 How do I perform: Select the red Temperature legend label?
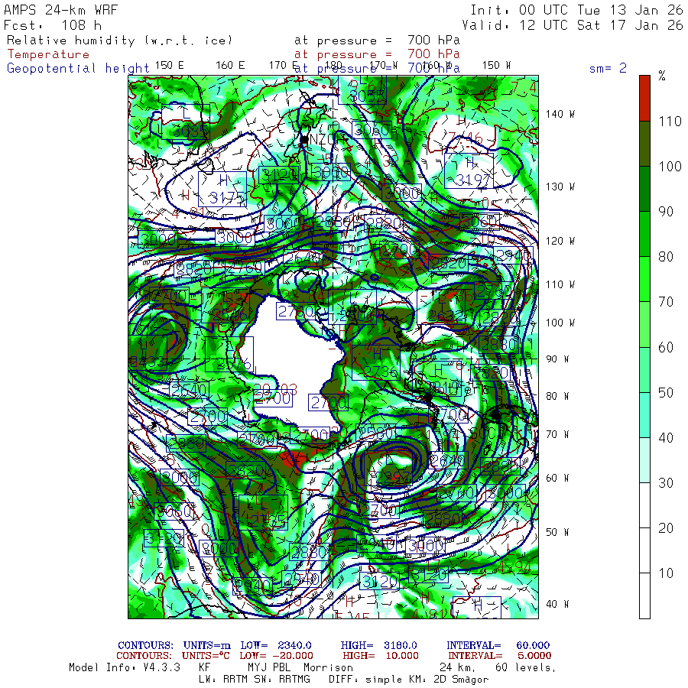click(x=48, y=54)
